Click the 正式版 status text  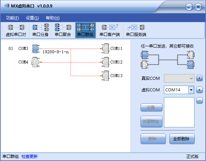[192, 157]
